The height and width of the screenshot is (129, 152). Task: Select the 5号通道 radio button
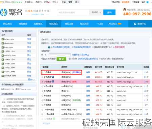(43, 91)
